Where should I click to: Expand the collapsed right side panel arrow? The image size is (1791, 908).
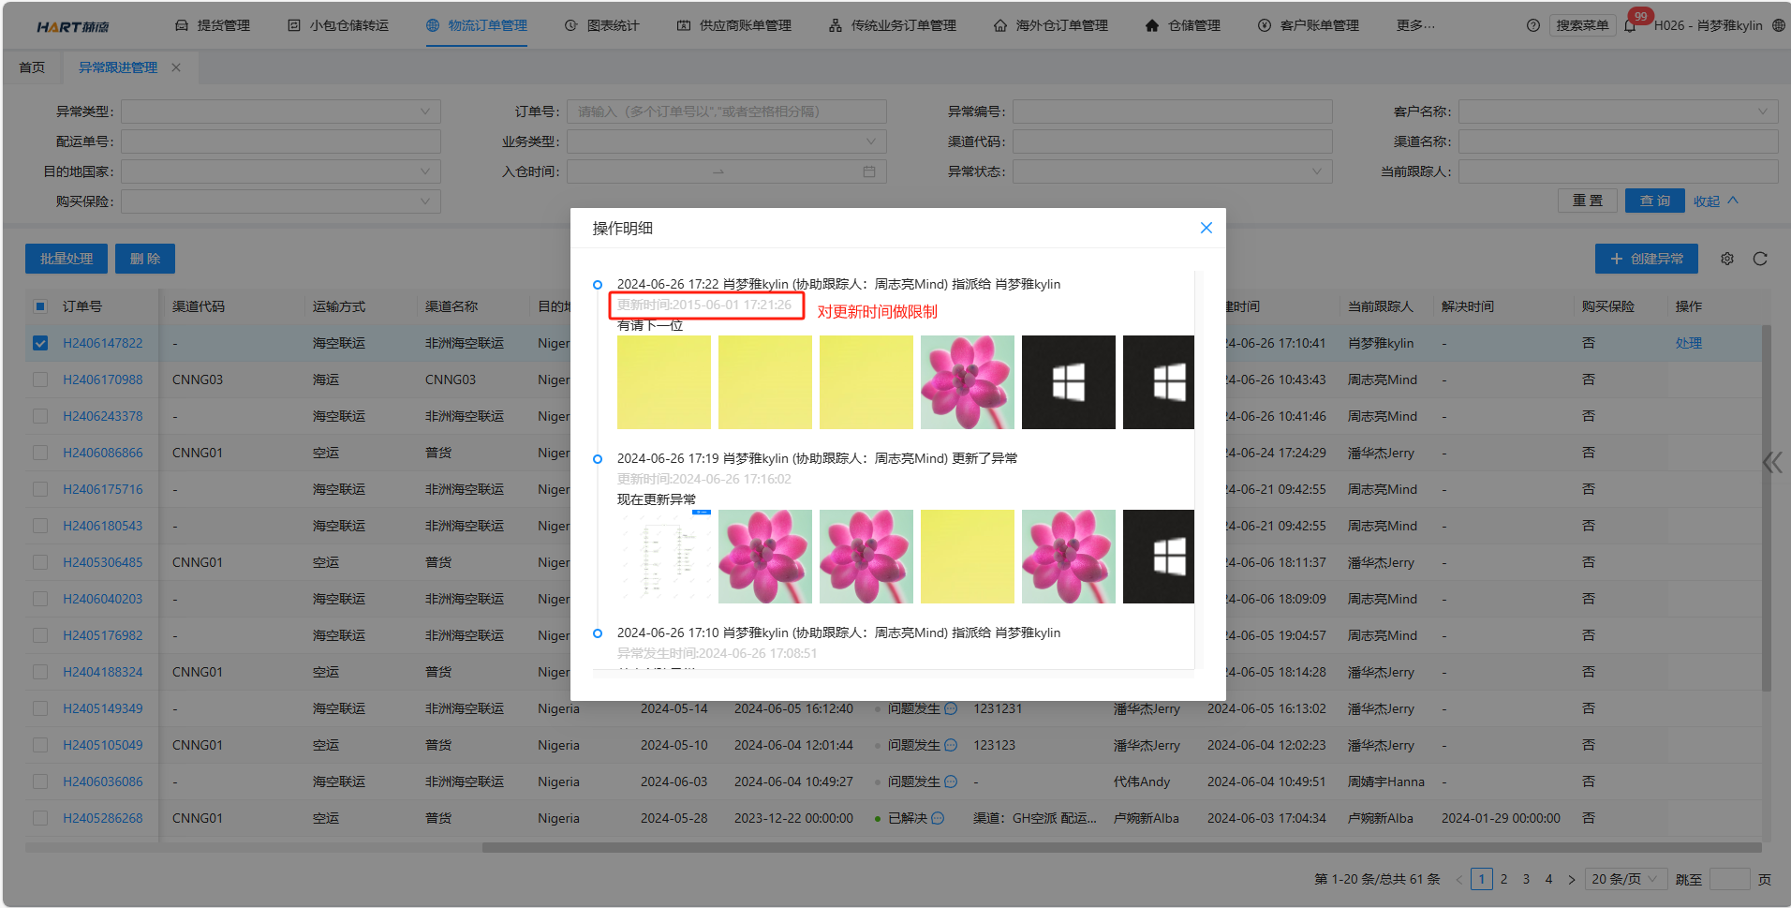[1771, 462]
